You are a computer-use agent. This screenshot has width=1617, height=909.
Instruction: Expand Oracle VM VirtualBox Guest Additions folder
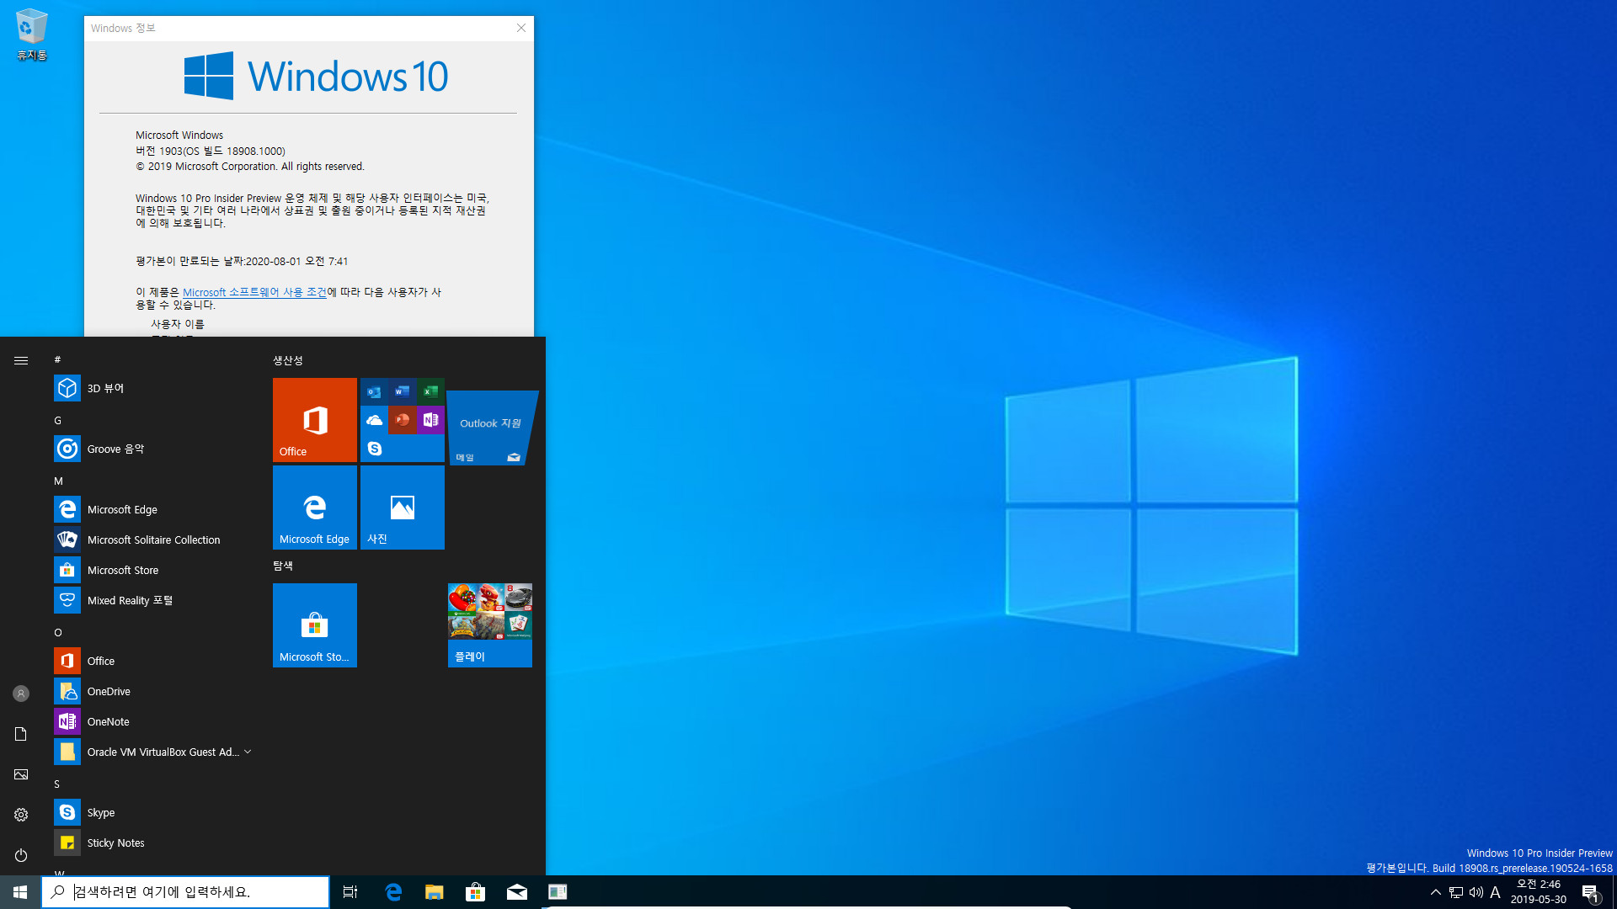tap(152, 752)
